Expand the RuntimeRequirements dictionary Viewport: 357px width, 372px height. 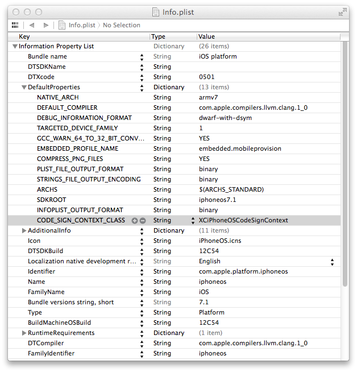click(x=24, y=333)
